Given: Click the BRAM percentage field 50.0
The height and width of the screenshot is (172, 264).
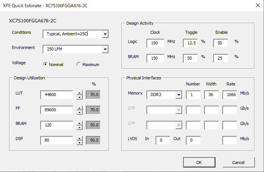Looking at the screenshot, I should (x=93, y=125).
